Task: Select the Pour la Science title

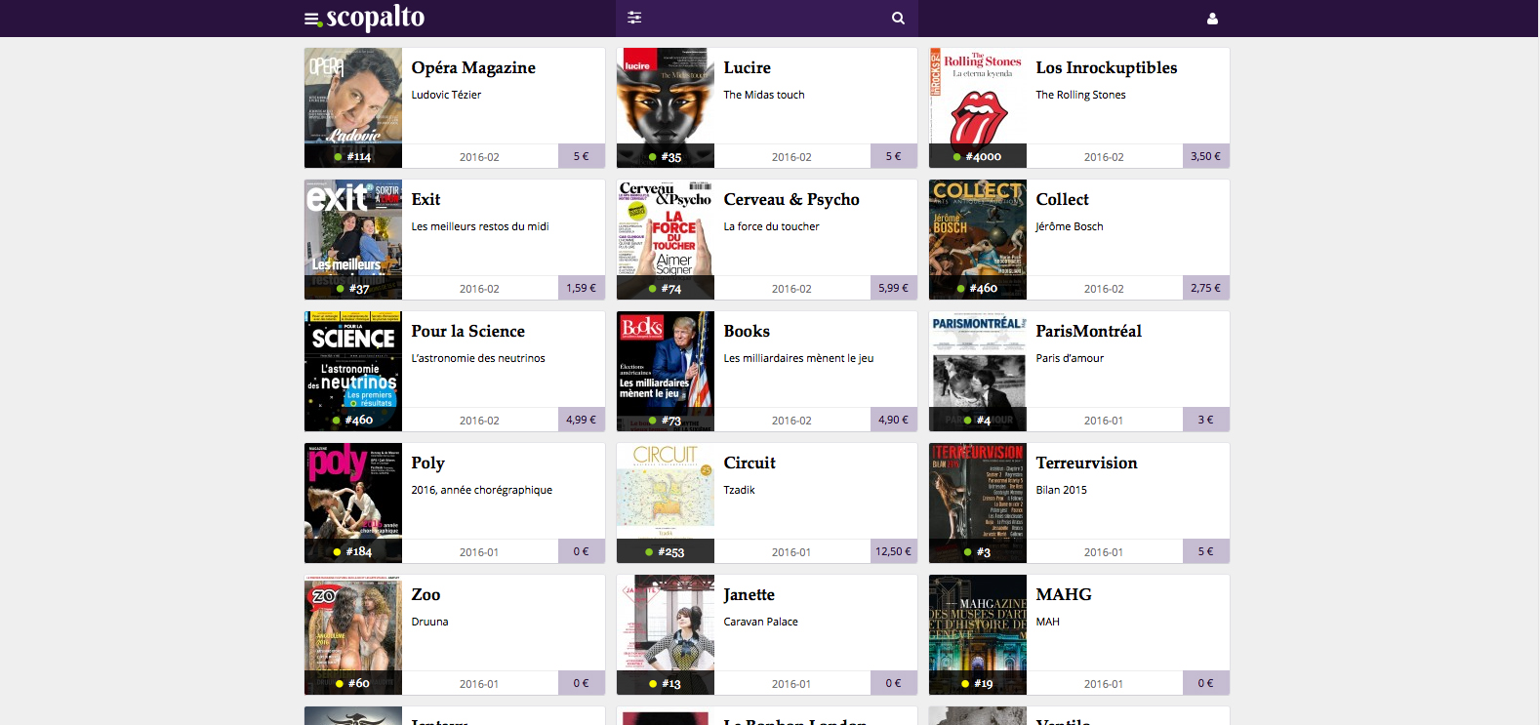Action: click(x=467, y=331)
